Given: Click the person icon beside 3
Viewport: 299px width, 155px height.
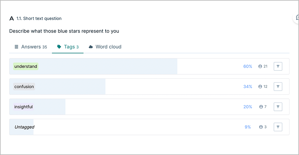Looking at the screenshot, I should 261,127.
